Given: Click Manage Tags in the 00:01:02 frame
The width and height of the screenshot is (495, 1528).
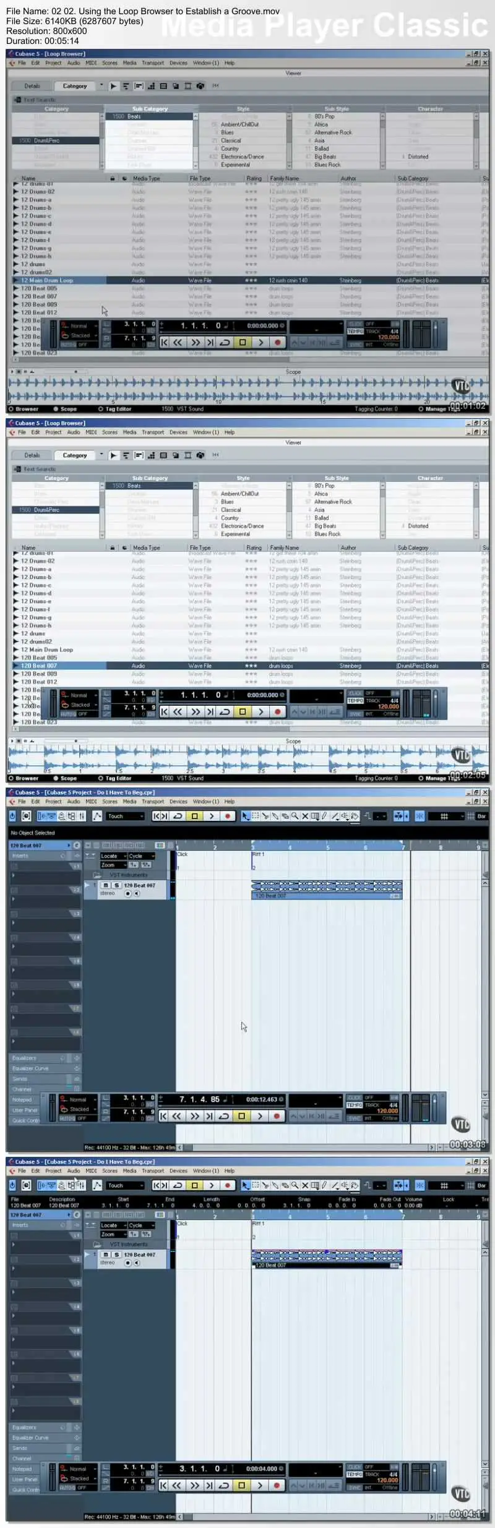Looking at the screenshot, I should pos(439,409).
